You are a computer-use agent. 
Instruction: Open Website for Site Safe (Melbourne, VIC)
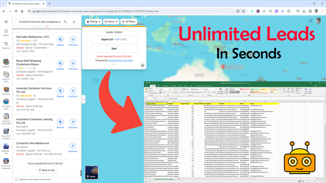click(60, 41)
